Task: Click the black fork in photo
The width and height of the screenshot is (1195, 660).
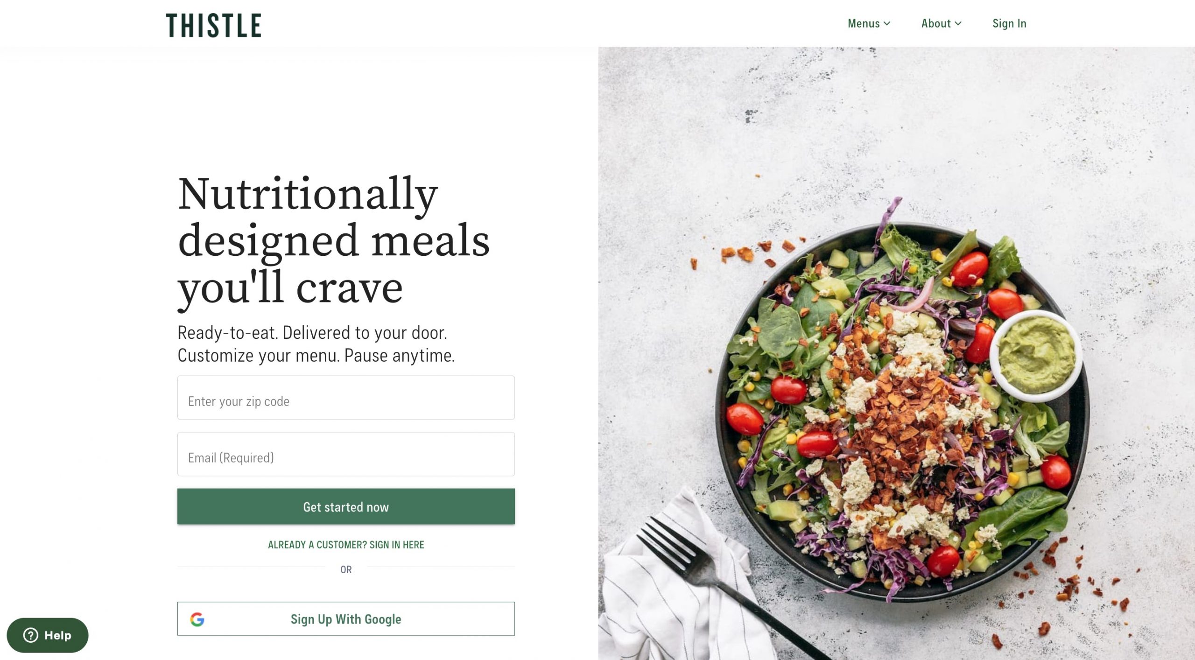Action: [728, 588]
